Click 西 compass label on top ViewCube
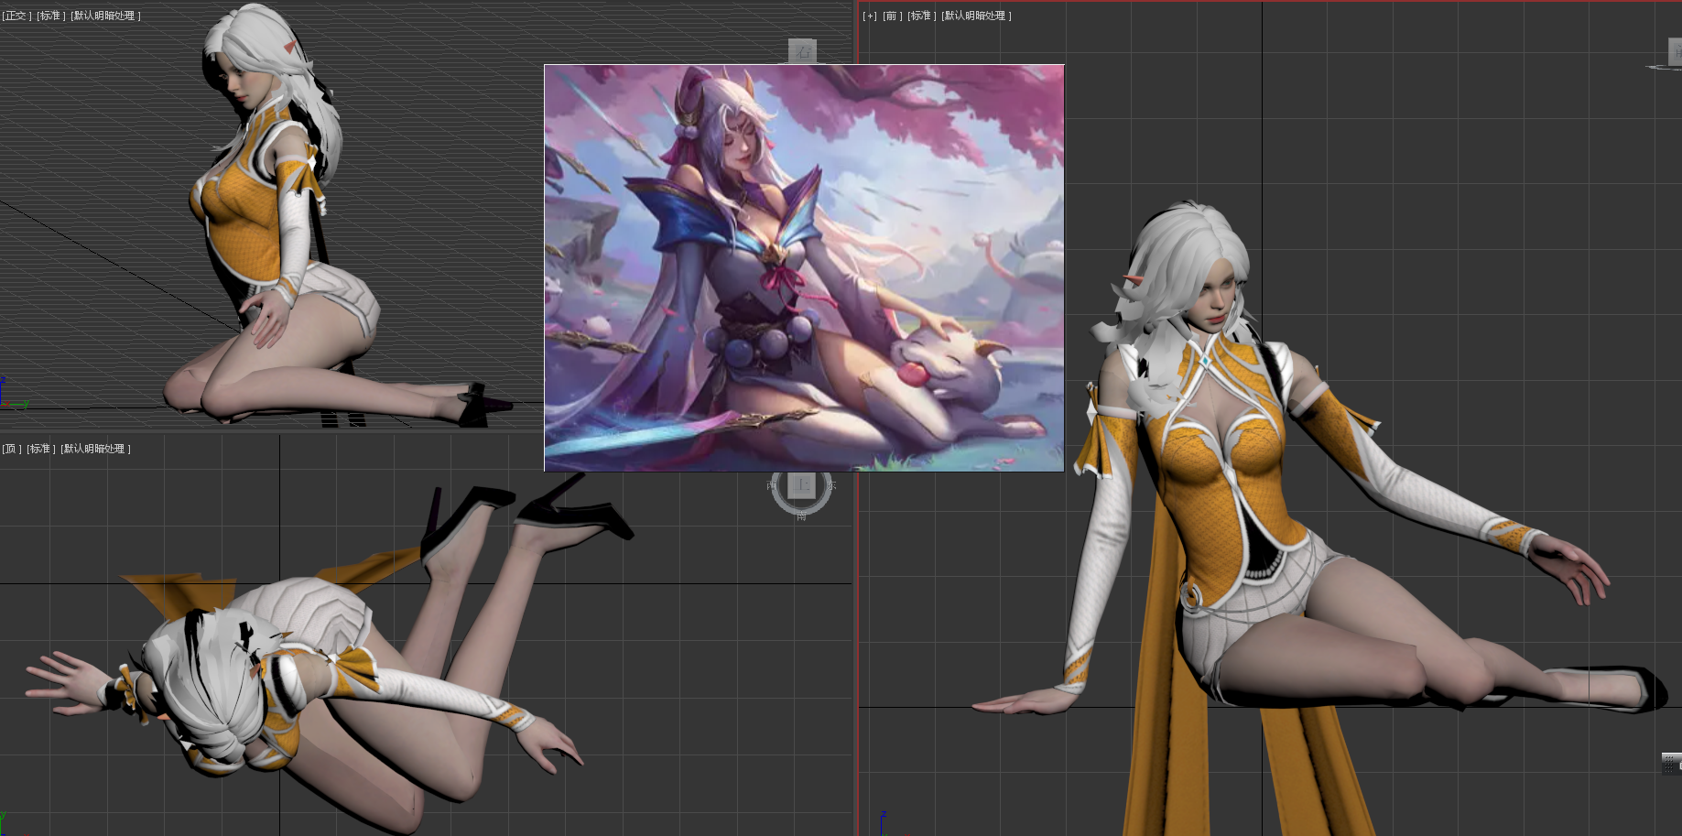1682x836 pixels. pos(771,485)
